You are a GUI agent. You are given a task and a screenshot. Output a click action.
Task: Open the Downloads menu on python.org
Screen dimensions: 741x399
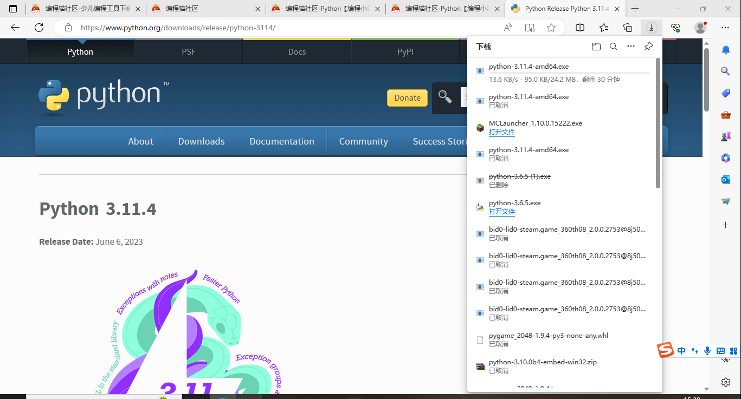pyautogui.click(x=202, y=141)
